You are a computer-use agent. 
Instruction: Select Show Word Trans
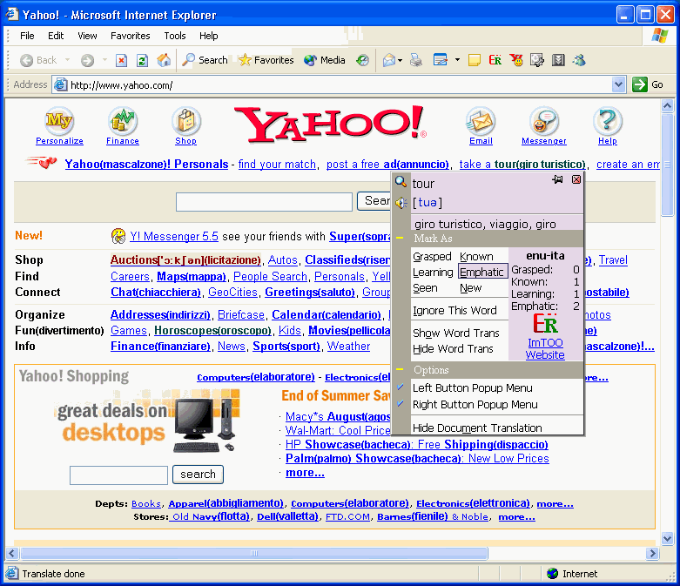[x=455, y=333]
